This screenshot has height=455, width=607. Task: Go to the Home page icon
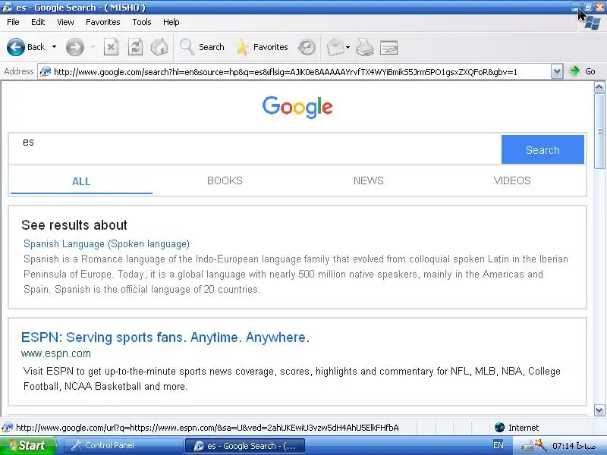click(x=159, y=47)
